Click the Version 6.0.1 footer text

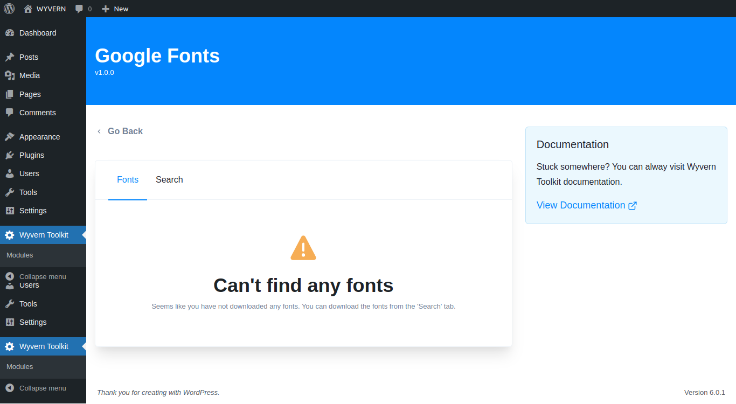tap(705, 392)
